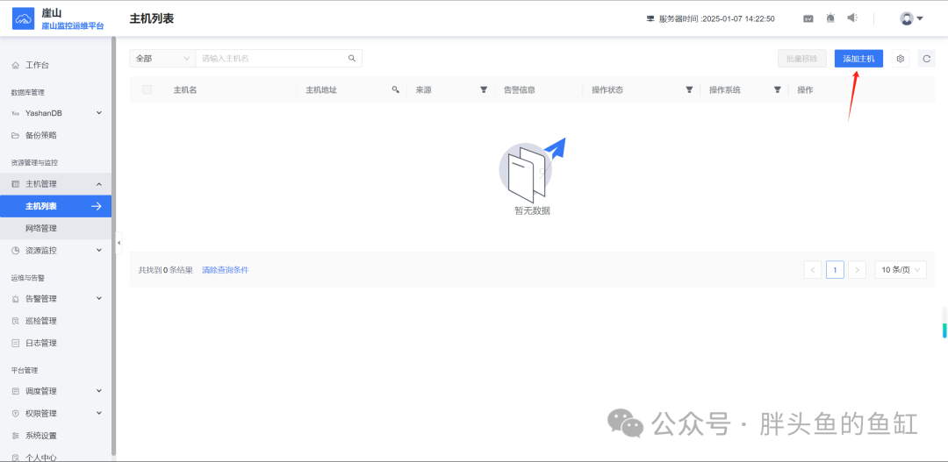
Task: Open the alarm siren icon in header
Action: tap(830, 18)
